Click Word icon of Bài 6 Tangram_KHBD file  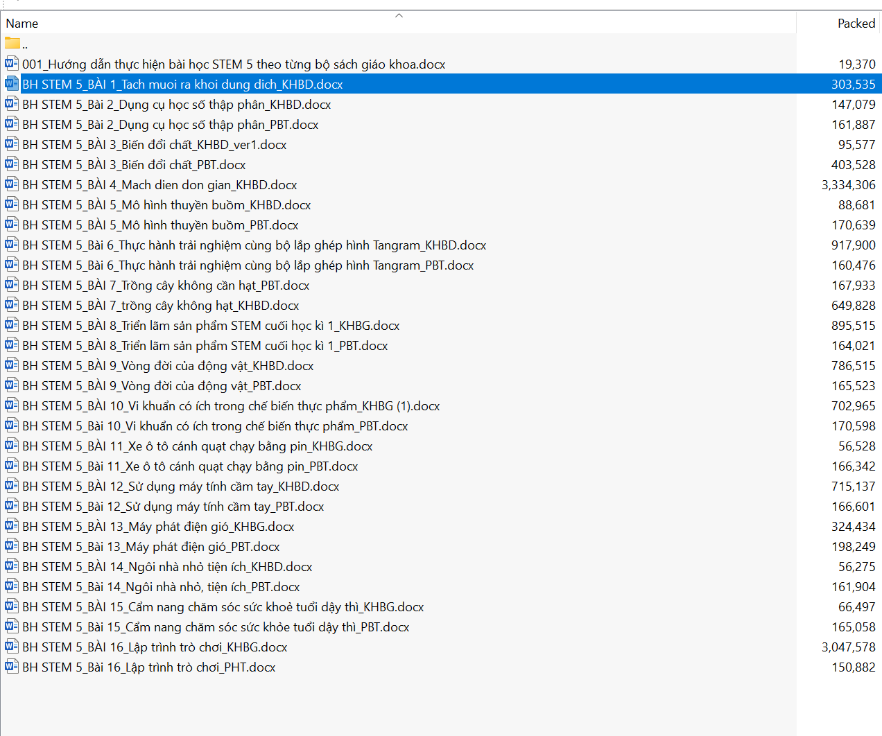pos(12,245)
